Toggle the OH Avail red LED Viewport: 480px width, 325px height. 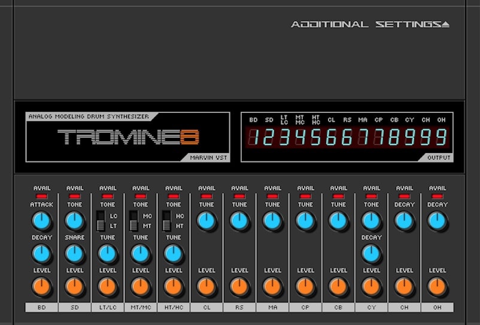[x=438, y=196]
